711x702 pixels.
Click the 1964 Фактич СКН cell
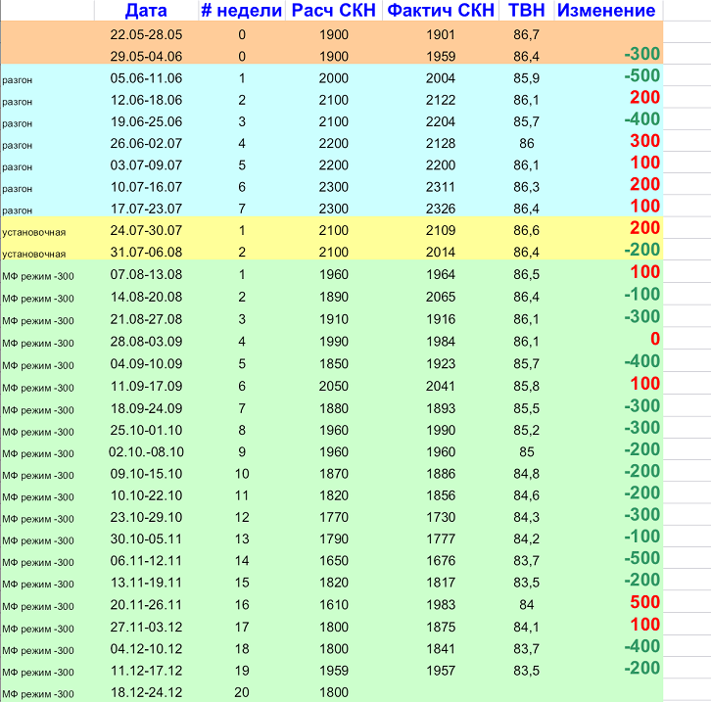(441, 275)
